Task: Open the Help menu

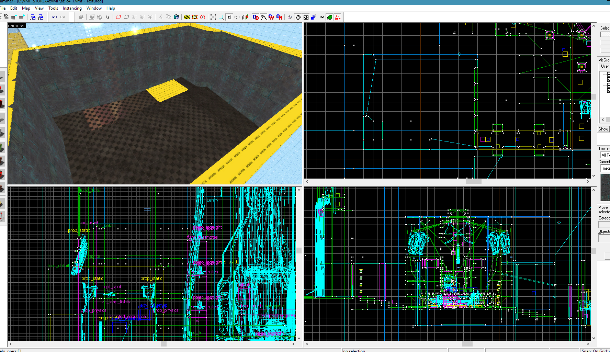Action: 111,8
